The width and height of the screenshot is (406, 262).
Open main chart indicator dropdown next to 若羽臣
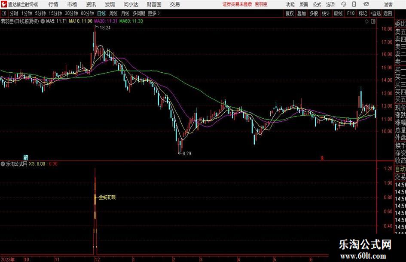coord(43,21)
